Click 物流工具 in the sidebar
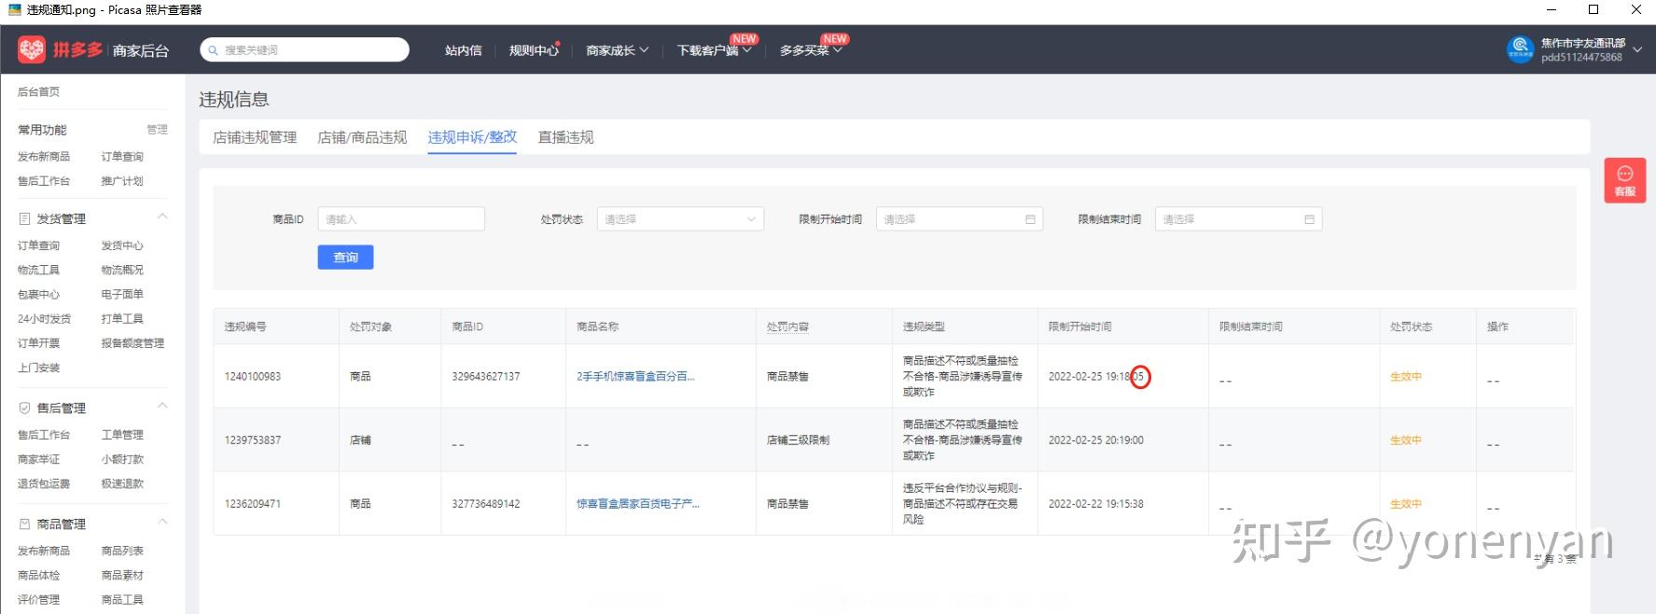Image resolution: width=1656 pixels, height=614 pixels. click(x=38, y=270)
